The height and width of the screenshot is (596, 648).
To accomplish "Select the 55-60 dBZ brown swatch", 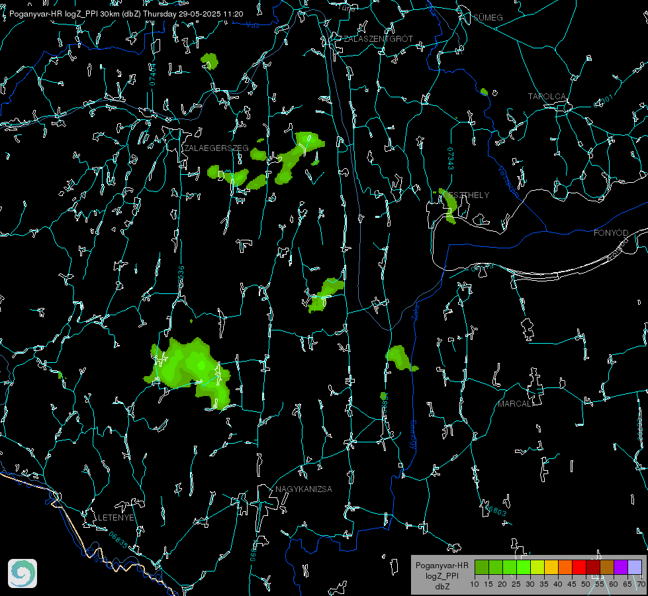I will coord(607,567).
